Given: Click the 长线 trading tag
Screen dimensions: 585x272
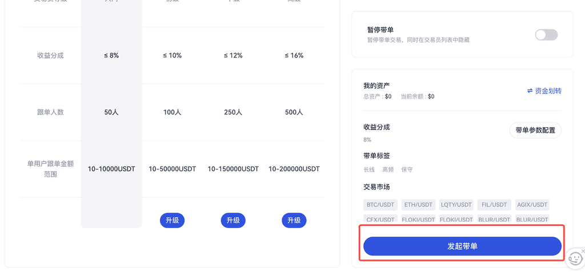Looking at the screenshot, I should tap(369, 169).
